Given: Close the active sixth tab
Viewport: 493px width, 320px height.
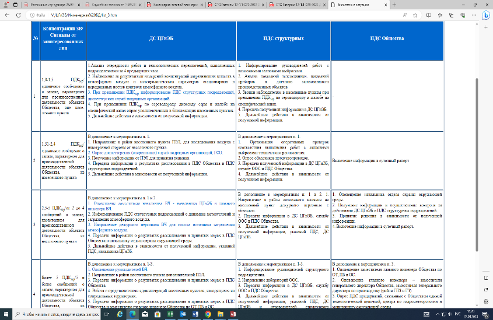Looking at the screenshot, I should pyautogui.click(x=386, y=5).
